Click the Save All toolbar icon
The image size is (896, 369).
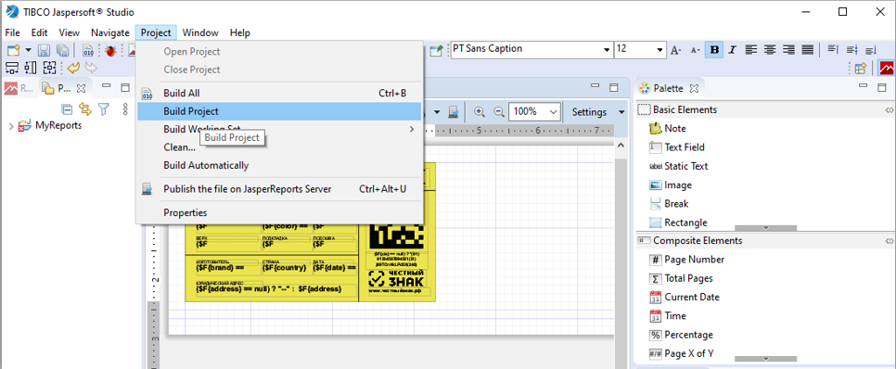pyautogui.click(x=63, y=51)
